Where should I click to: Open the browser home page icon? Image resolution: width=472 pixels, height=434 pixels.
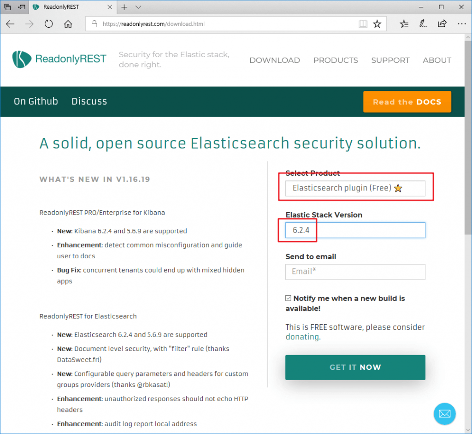click(x=67, y=24)
